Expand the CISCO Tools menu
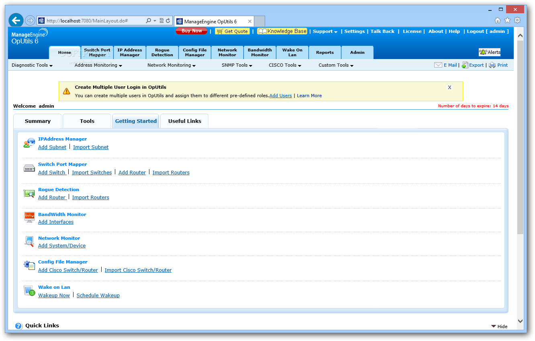Screen dimensions: 535x341 pyautogui.click(x=285, y=65)
